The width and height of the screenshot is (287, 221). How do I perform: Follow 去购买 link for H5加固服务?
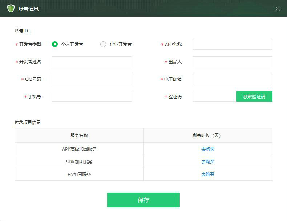[x=208, y=174]
